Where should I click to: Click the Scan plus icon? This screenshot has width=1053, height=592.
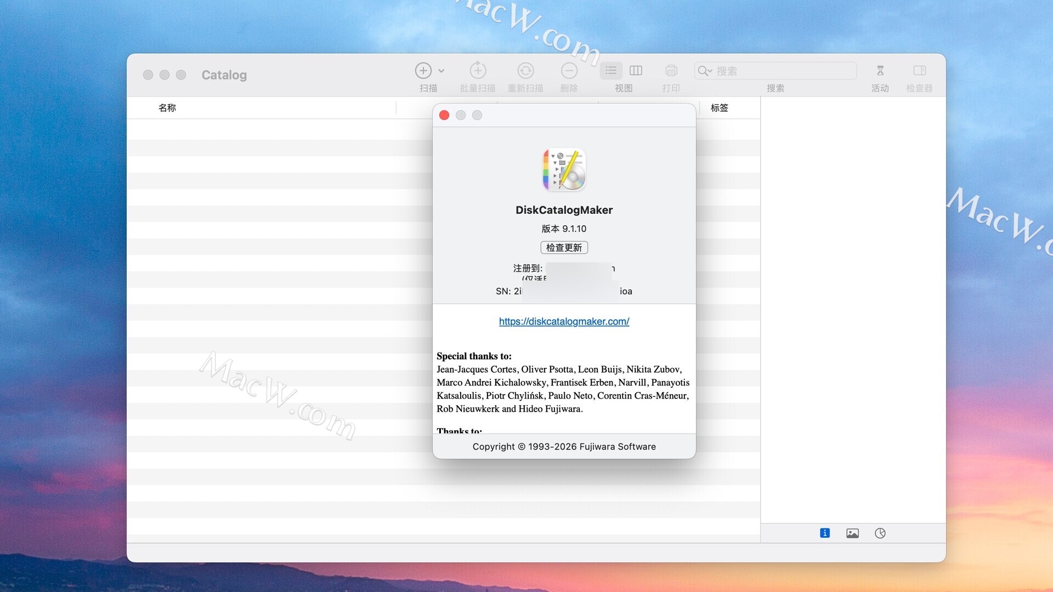tap(423, 71)
